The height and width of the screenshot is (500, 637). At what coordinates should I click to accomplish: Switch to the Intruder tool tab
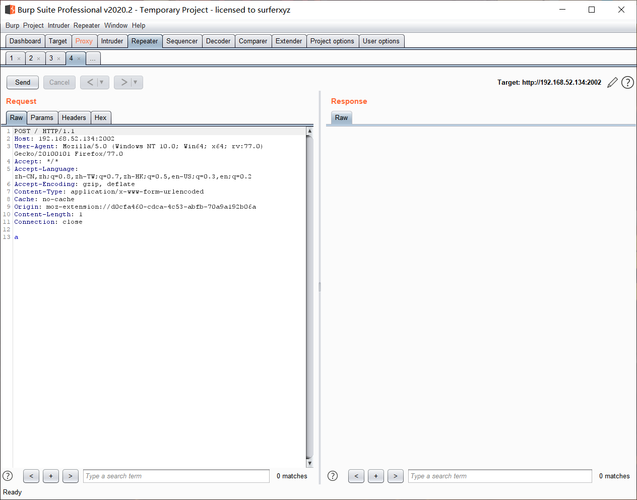pos(112,41)
